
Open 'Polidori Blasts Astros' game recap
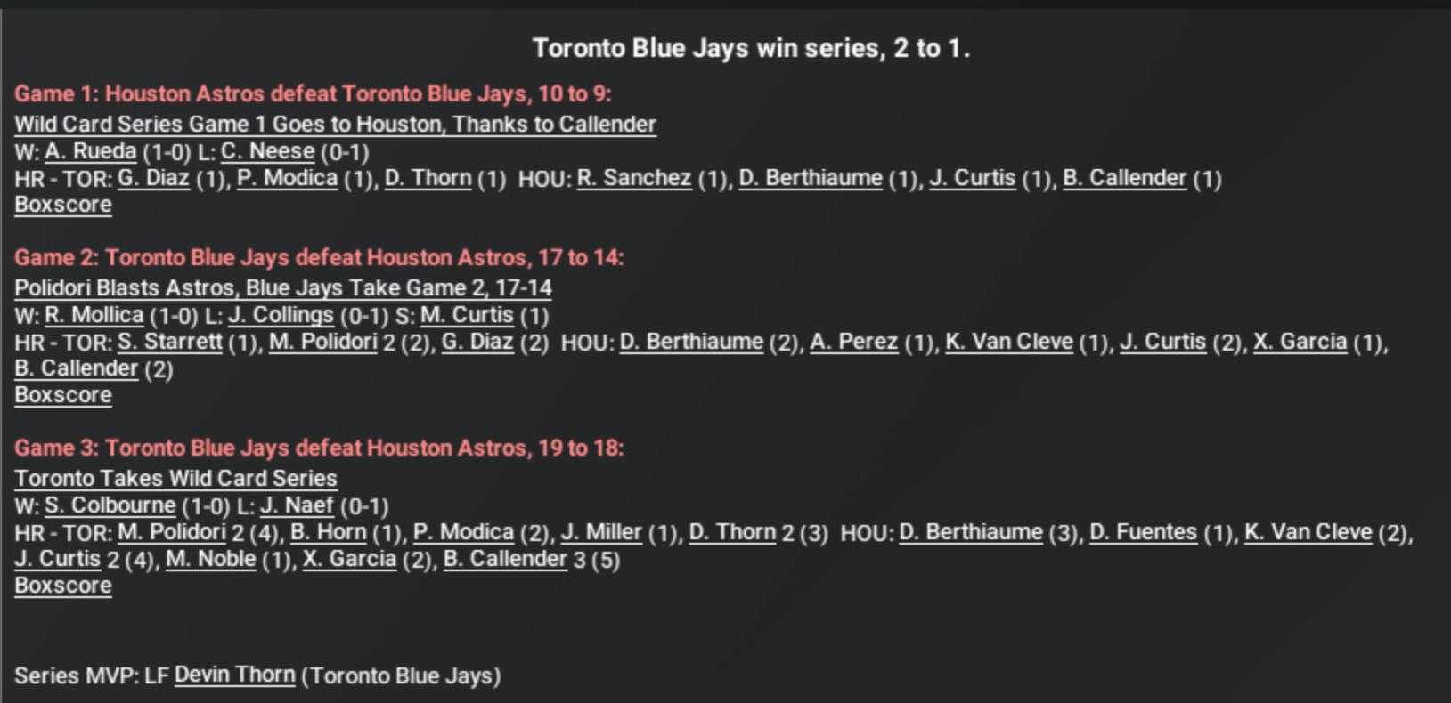point(283,288)
